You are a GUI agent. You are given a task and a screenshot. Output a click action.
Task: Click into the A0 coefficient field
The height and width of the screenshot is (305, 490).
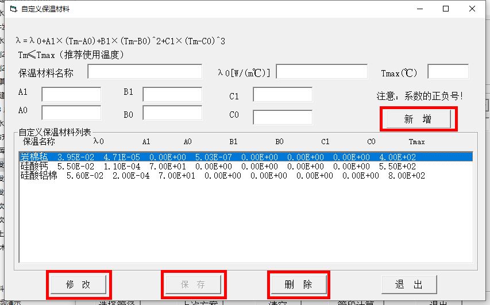coord(71,113)
